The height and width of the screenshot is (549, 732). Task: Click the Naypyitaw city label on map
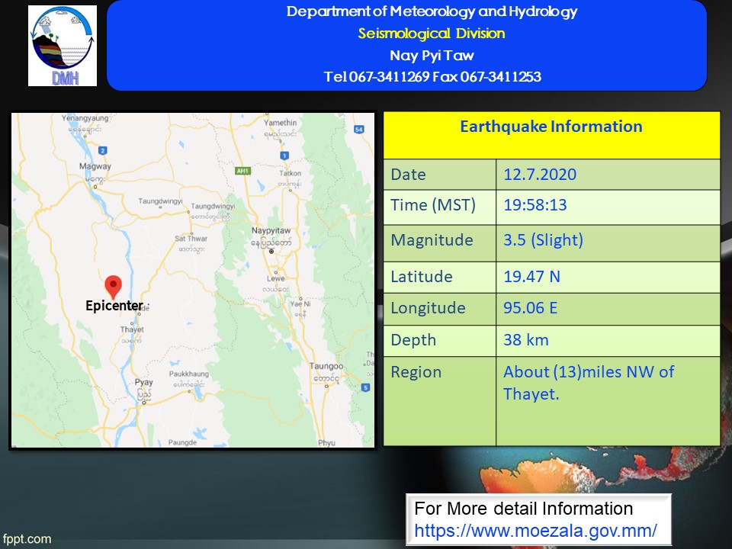(271, 230)
